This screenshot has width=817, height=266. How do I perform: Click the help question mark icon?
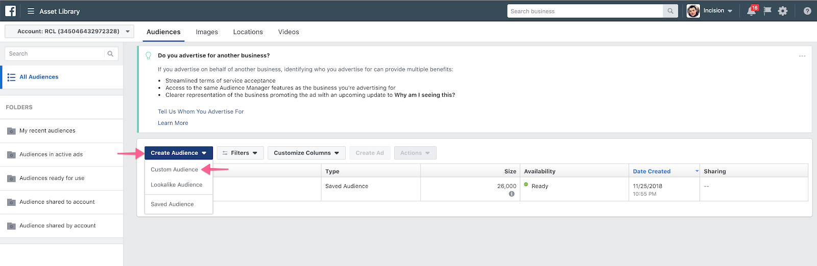[807, 11]
